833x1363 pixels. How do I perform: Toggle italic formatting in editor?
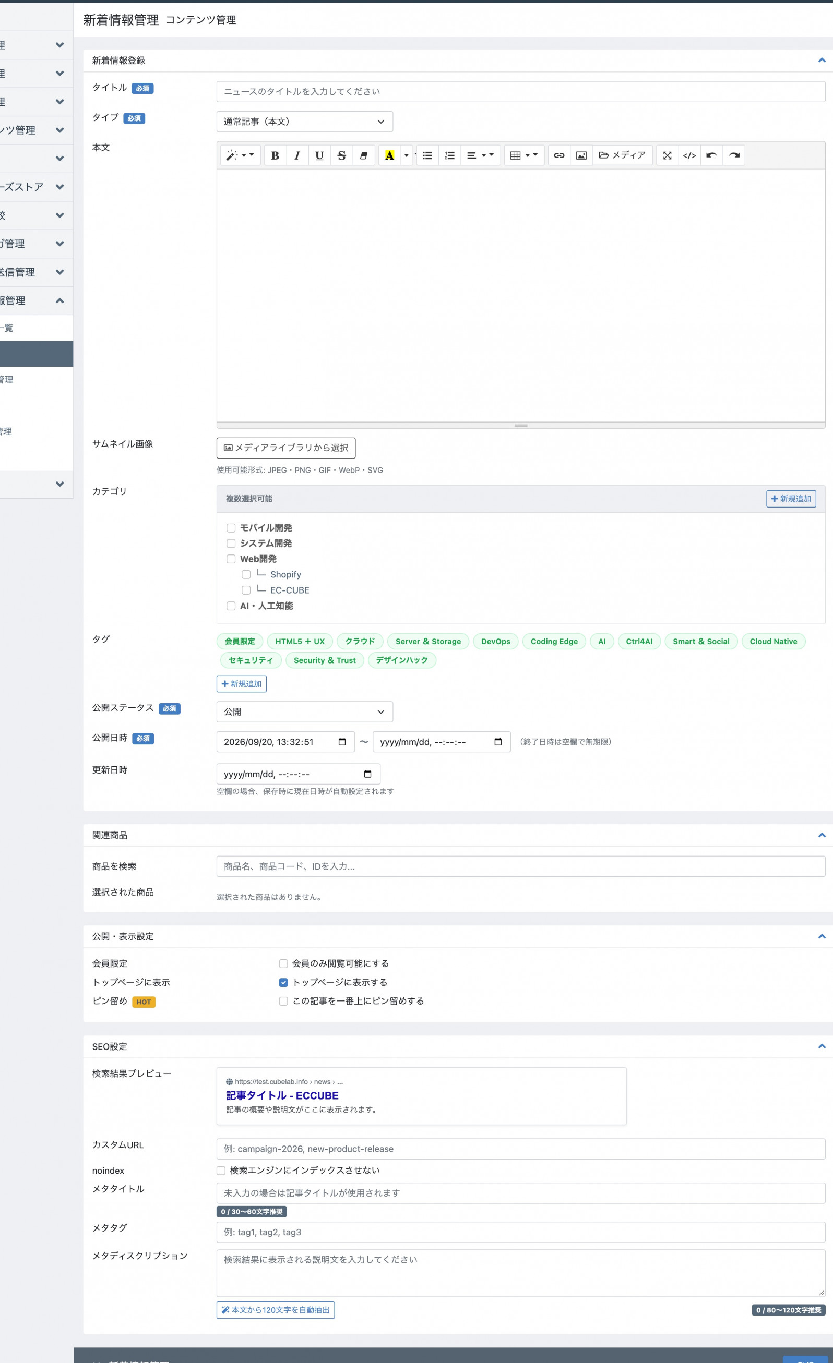(x=297, y=155)
